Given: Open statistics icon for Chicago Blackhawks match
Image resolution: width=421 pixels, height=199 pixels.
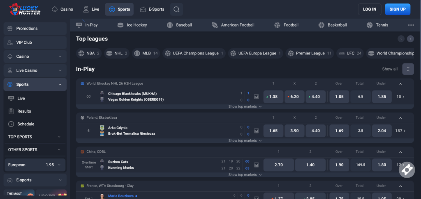Looking at the screenshot, I should pos(257,97).
